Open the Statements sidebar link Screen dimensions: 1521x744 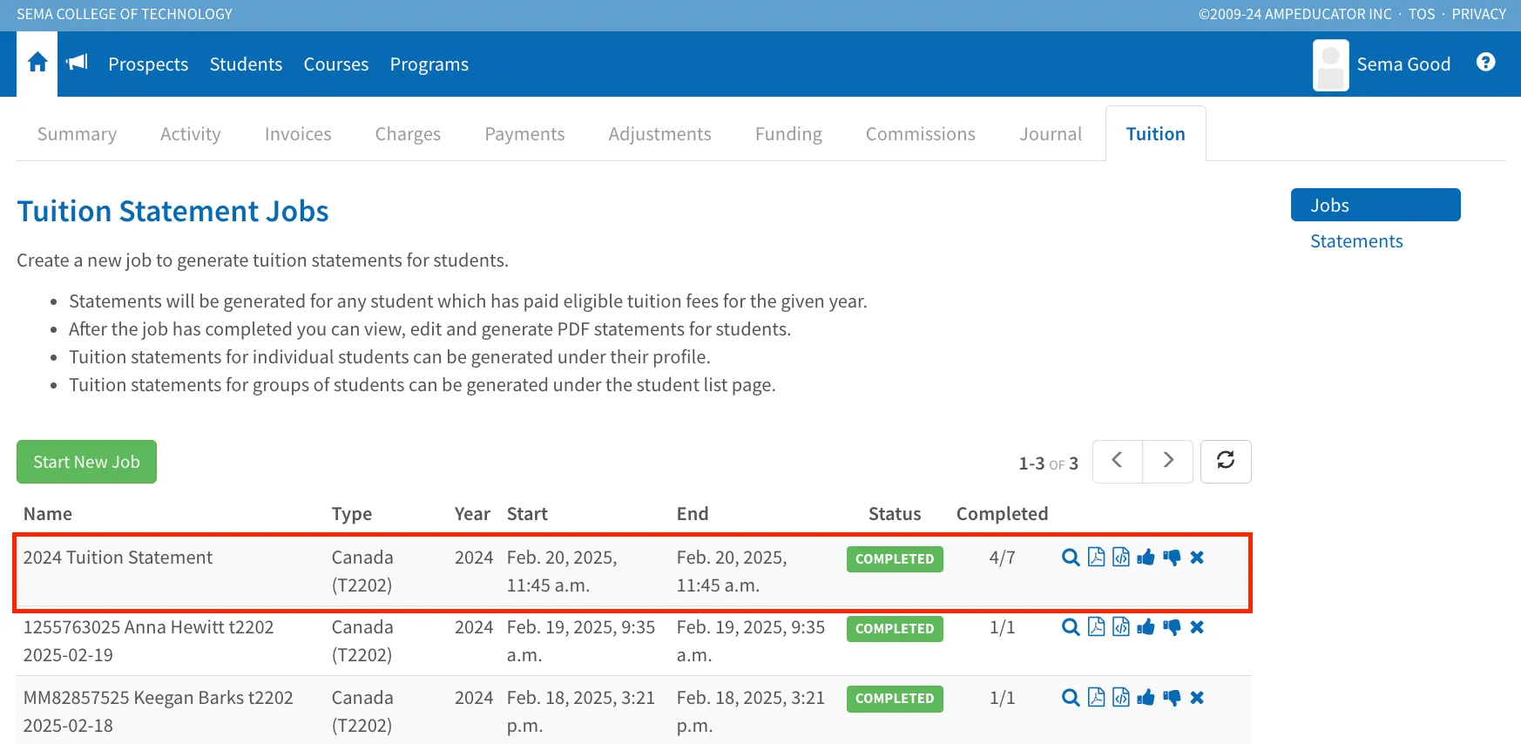pyautogui.click(x=1356, y=241)
